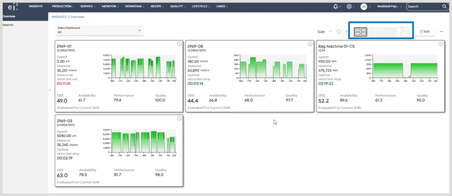Open the settings gear menu
Viewport: 452px width, 196px height.
click(349, 6)
